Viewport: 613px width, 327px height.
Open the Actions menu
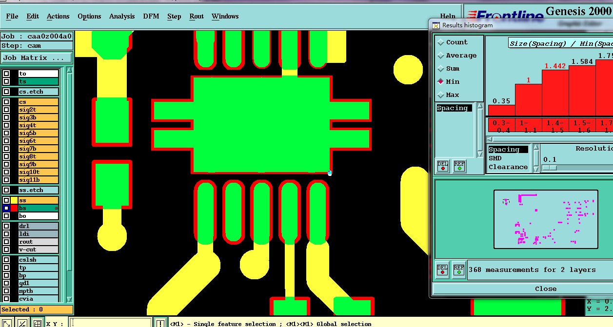tap(58, 16)
